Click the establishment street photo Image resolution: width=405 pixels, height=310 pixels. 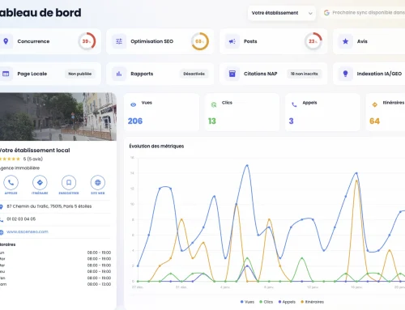(58, 117)
